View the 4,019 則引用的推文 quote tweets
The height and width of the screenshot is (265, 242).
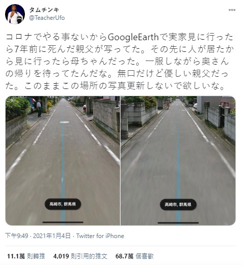click(x=80, y=256)
